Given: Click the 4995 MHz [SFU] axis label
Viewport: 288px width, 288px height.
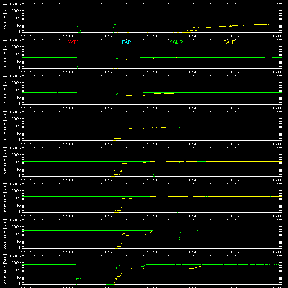Looking at the screenshot, I should tap(5, 198).
